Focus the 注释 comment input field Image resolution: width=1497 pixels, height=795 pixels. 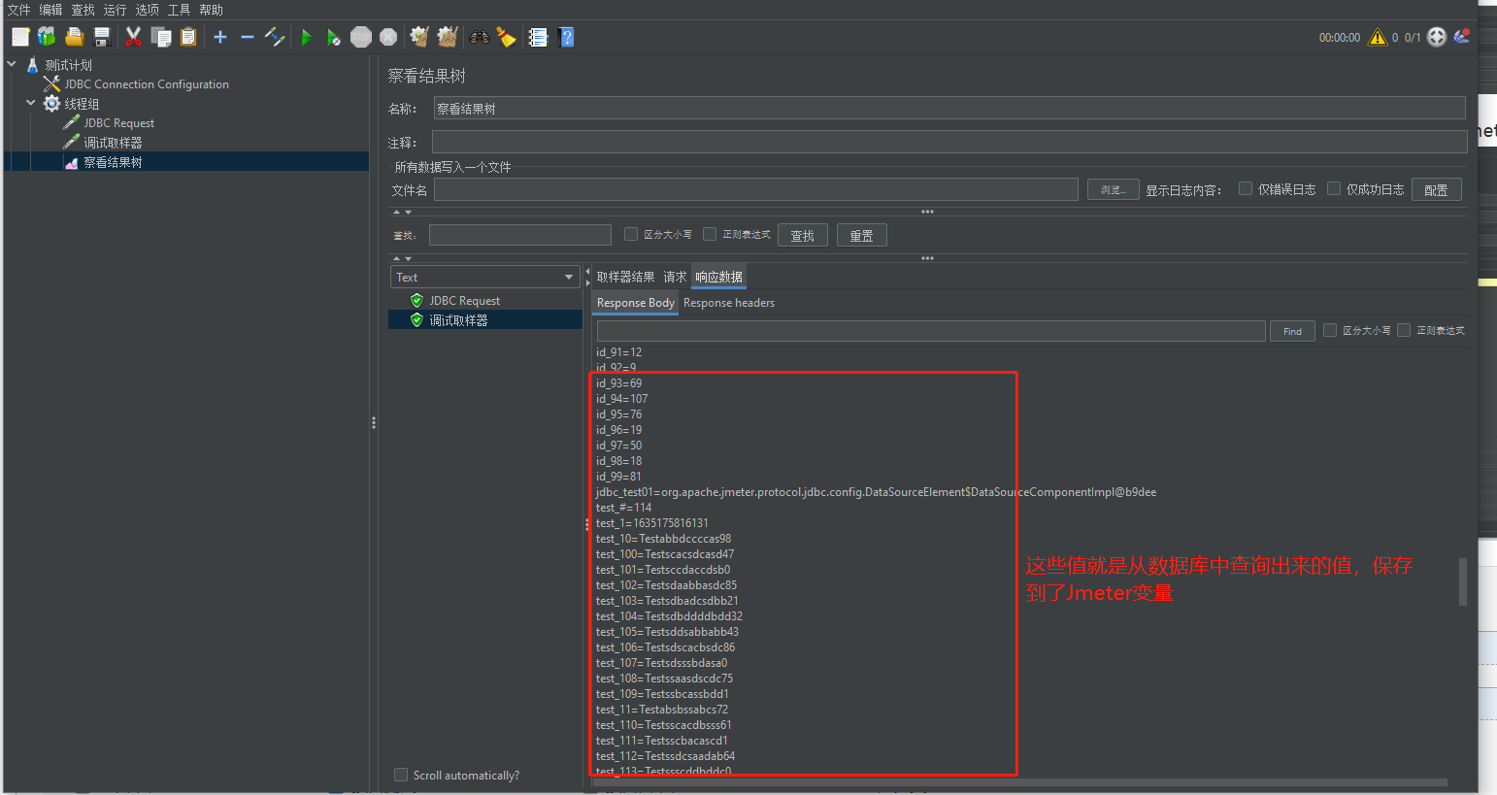(x=948, y=142)
